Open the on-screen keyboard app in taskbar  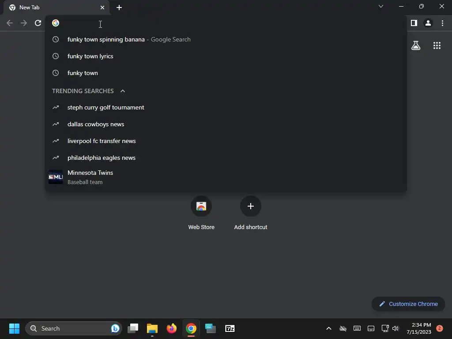pos(211,328)
